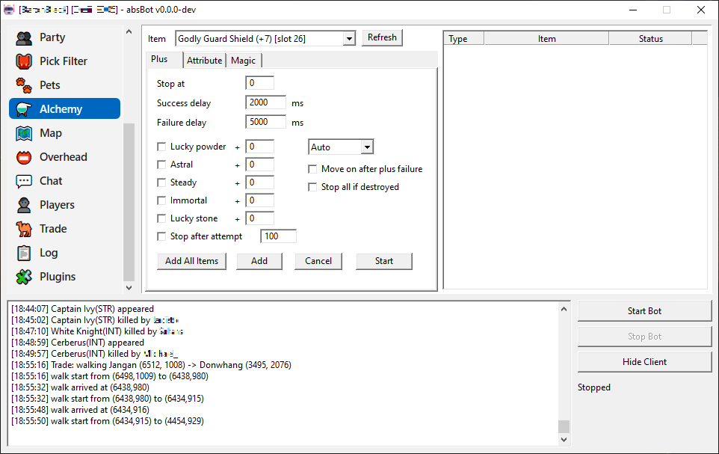Tick the Astral checkbox
The image size is (719, 454).
[x=161, y=165]
